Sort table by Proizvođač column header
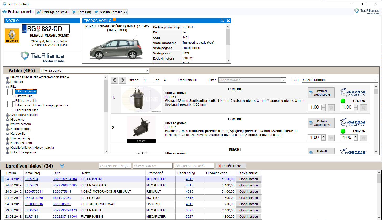This screenshot has width=382, height=220. pos(160,173)
